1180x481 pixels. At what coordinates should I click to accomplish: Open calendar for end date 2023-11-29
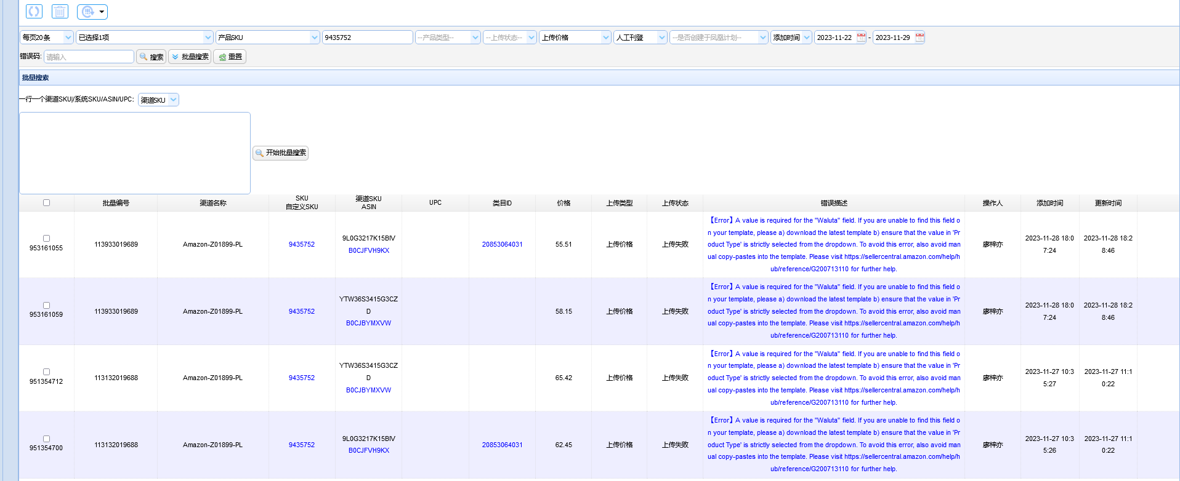pos(919,37)
